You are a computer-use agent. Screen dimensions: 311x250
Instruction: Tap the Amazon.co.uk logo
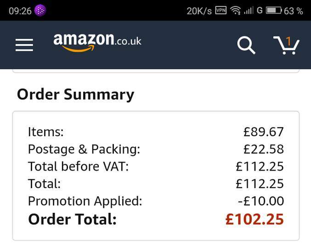pyautogui.click(x=97, y=42)
